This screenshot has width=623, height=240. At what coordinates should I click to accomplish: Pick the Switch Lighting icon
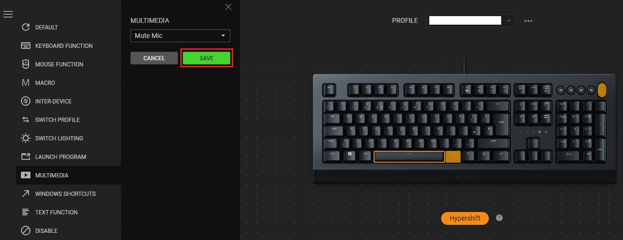pyautogui.click(x=26, y=138)
